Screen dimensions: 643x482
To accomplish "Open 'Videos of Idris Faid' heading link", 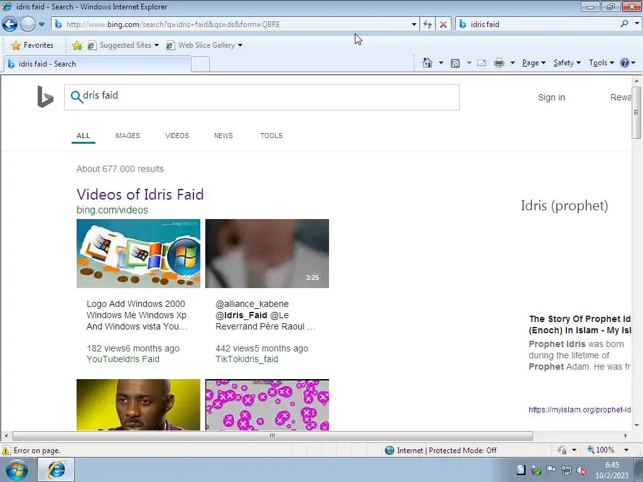I will point(140,195).
